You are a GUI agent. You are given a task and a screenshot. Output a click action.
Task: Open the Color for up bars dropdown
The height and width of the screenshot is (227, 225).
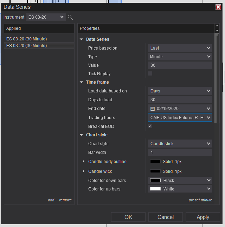coord(180,189)
